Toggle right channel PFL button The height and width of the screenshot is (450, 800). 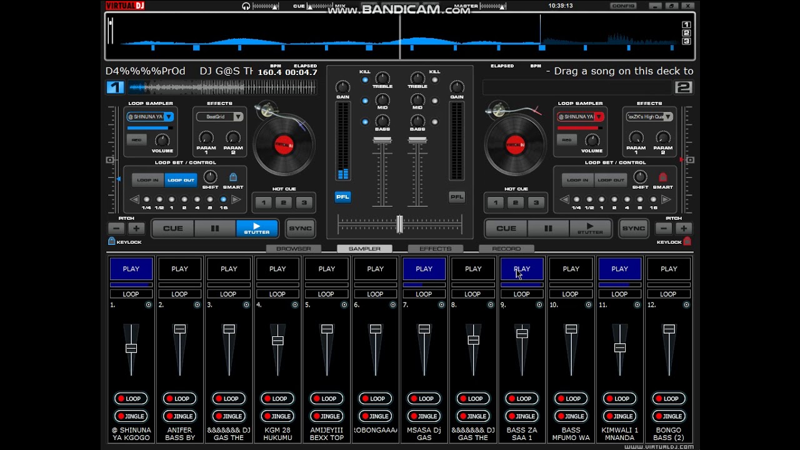(x=457, y=197)
